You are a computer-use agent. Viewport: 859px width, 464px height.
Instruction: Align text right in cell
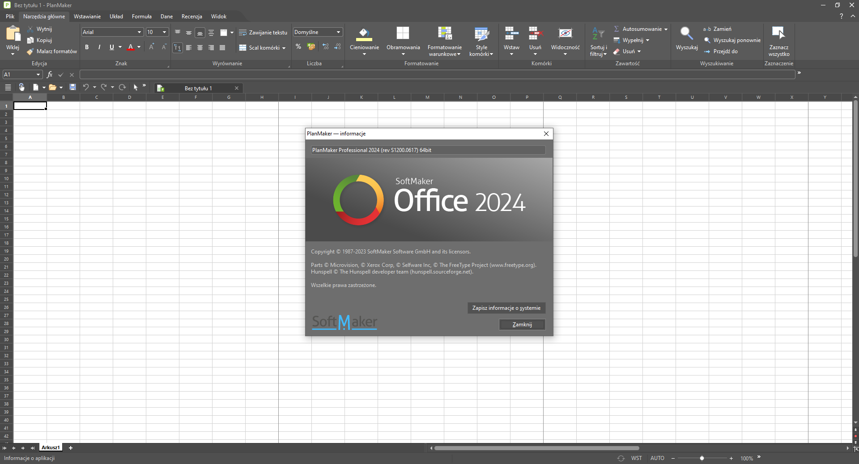tap(211, 48)
